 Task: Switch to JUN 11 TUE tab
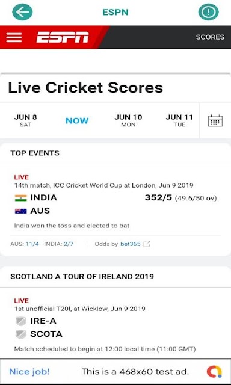click(x=179, y=120)
